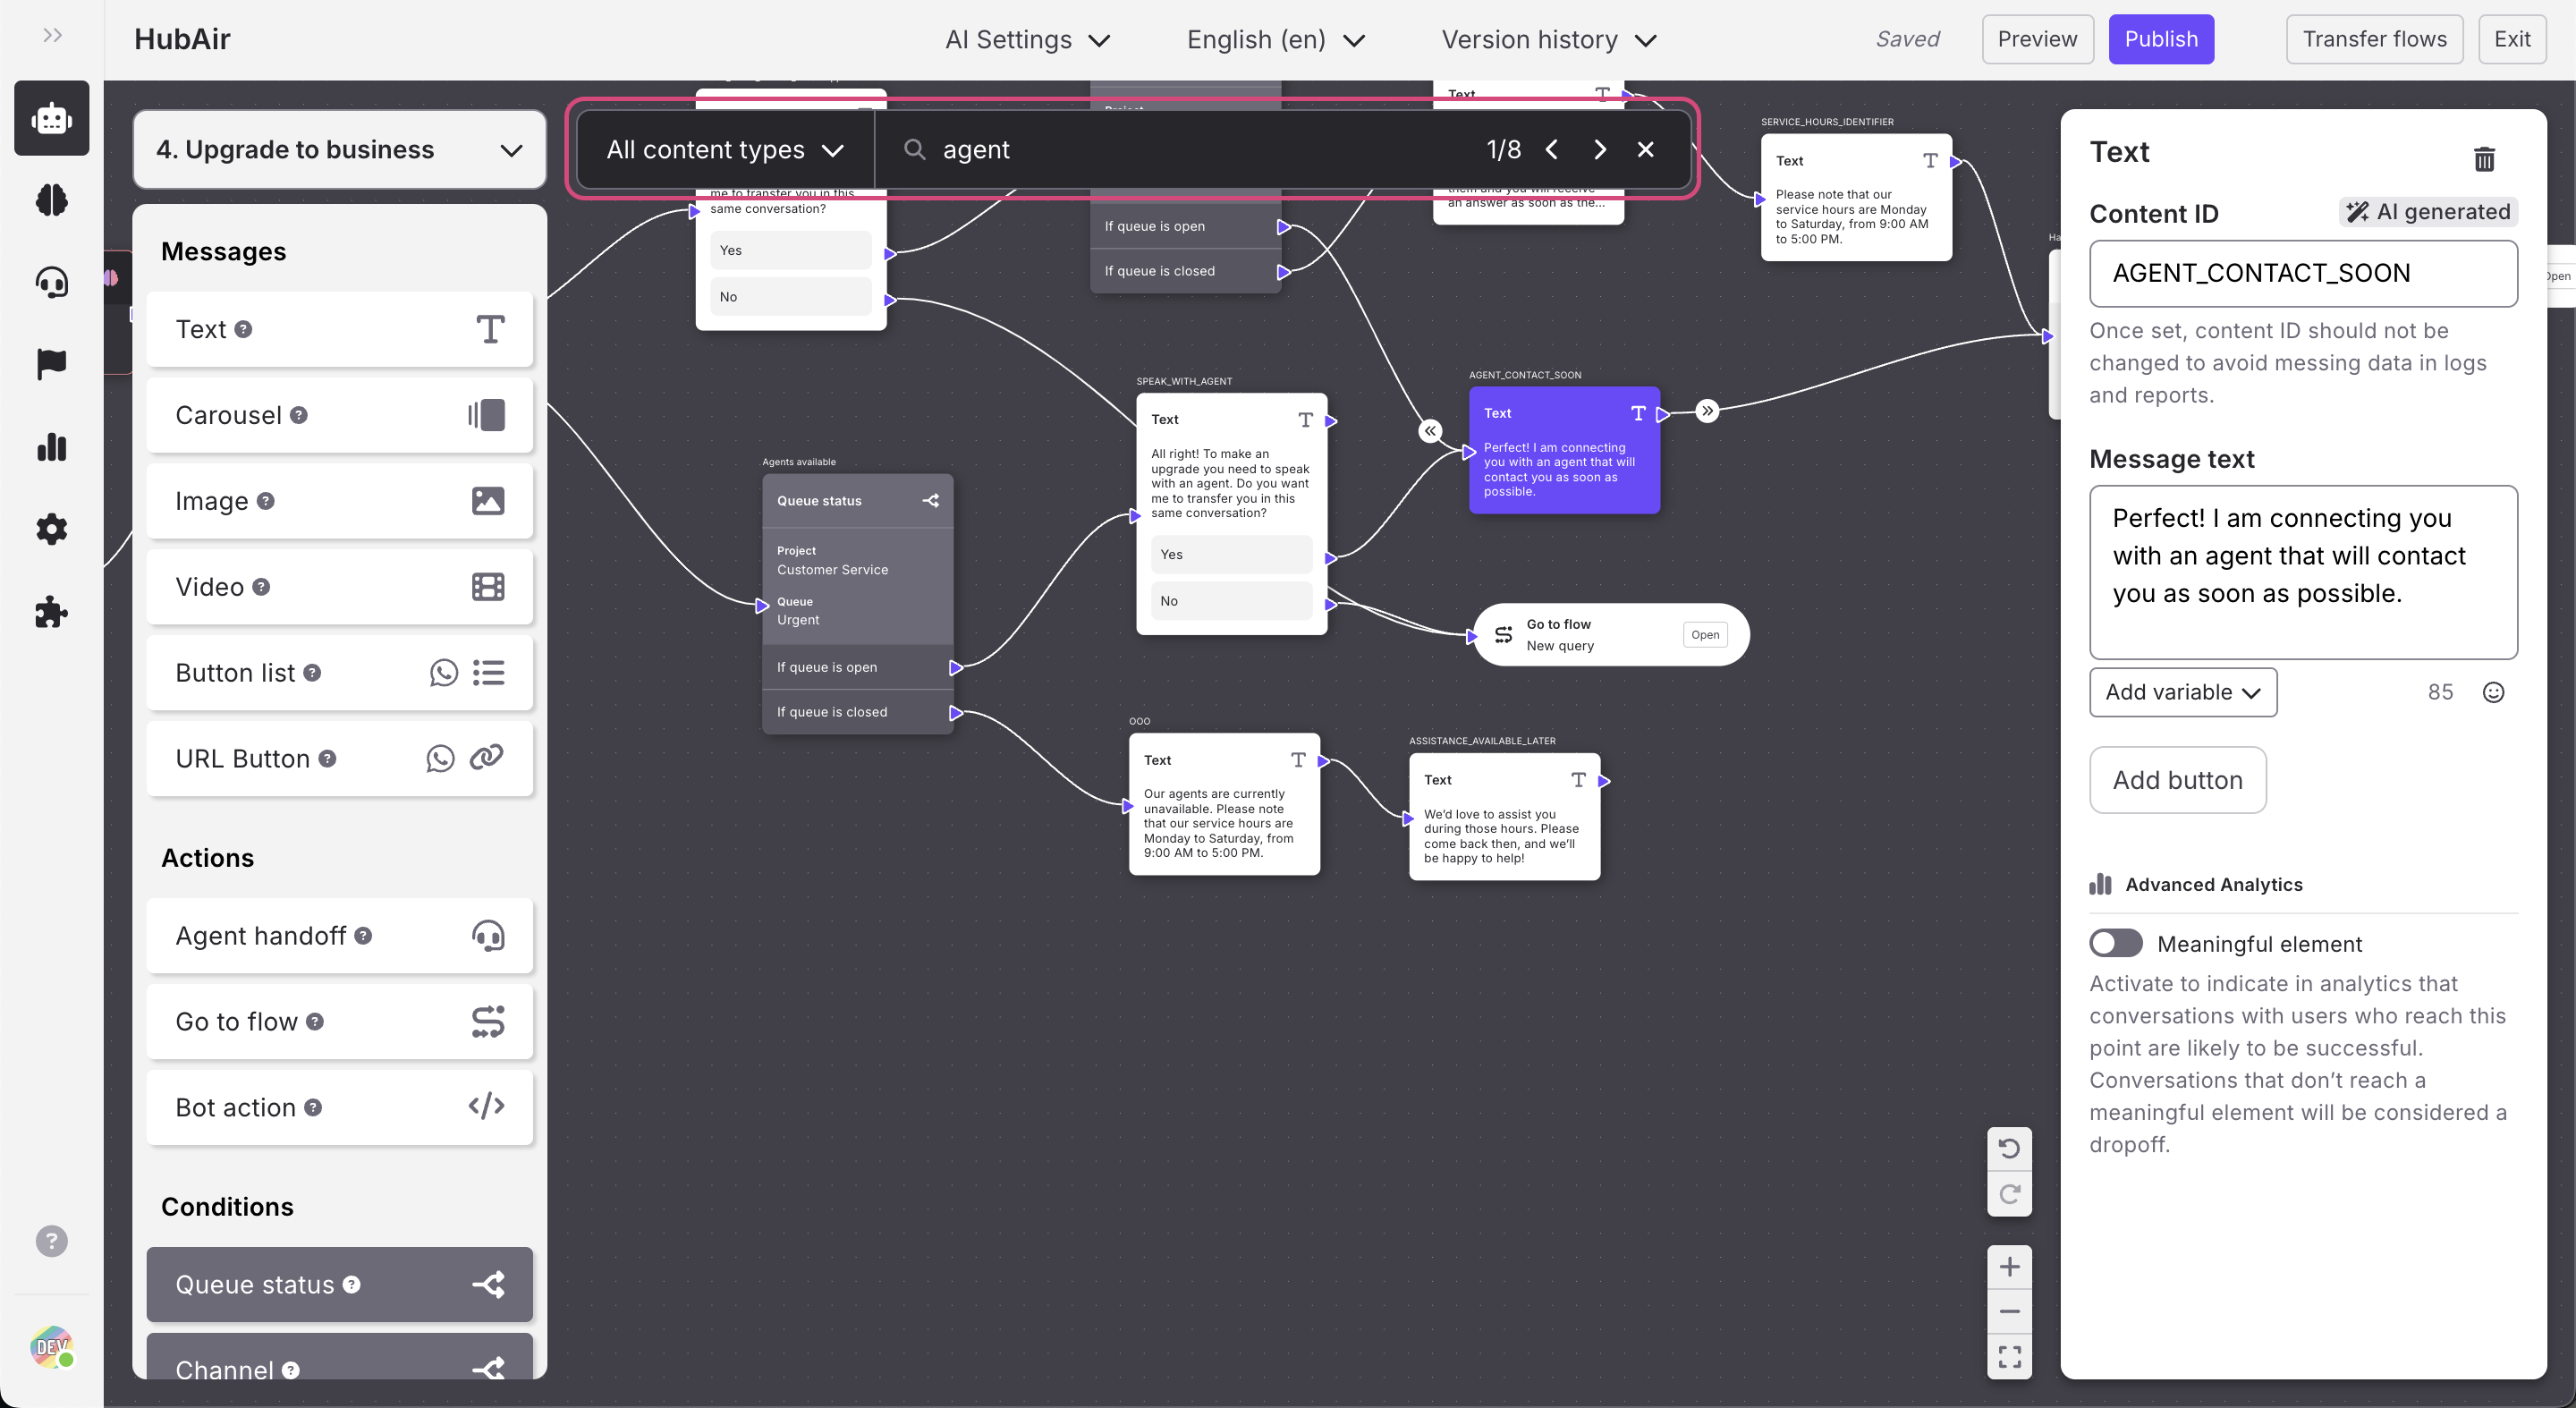Click the undo icon on canvas
Screen dimensions: 2576x1408
tap(2009, 1148)
